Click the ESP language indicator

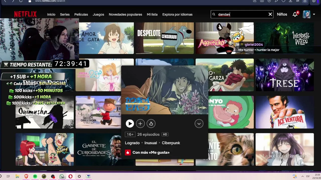pyautogui.click(x=308, y=176)
